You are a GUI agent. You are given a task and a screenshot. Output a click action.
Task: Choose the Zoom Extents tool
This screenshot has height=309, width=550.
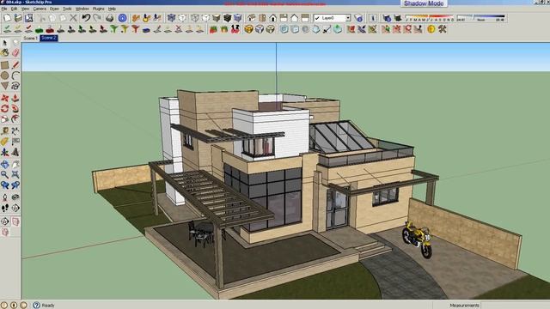[15, 174]
